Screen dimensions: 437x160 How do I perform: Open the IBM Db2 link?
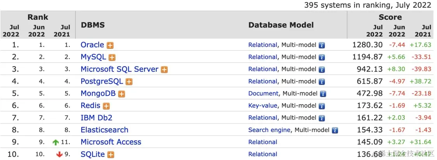tap(96, 118)
